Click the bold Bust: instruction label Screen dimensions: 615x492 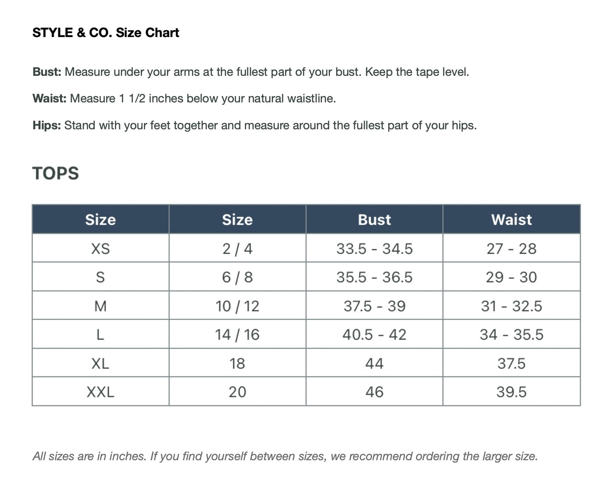(x=47, y=72)
